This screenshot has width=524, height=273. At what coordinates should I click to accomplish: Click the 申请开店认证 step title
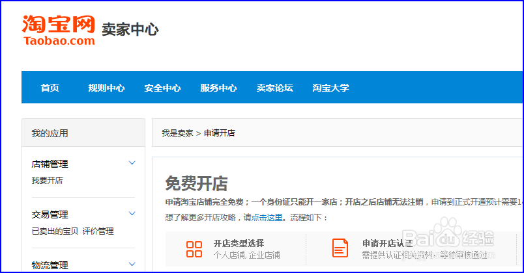tap(388, 243)
